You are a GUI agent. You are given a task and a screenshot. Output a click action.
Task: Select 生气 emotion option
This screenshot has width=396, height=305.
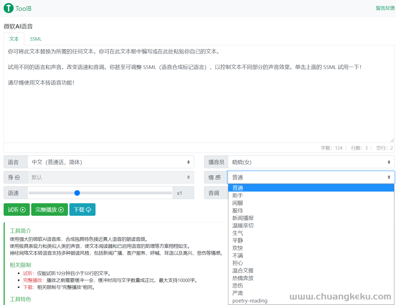click(311, 233)
